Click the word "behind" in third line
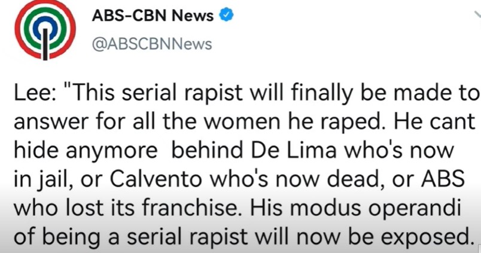 tap(209, 150)
